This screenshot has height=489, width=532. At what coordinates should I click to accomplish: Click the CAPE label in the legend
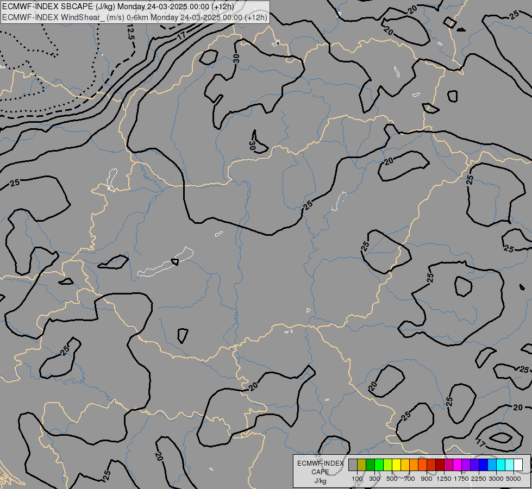pos(320,472)
